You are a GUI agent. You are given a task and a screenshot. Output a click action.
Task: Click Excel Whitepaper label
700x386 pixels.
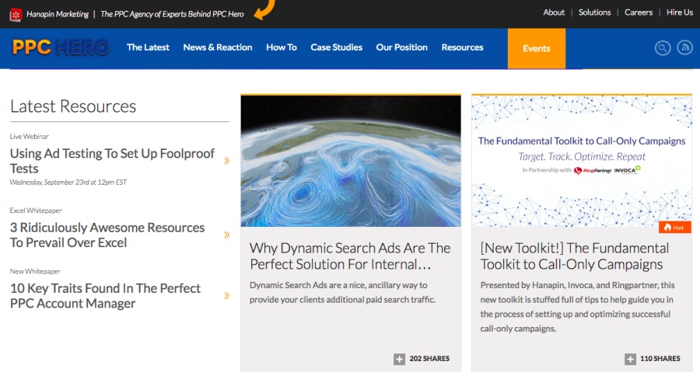[36, 210]
